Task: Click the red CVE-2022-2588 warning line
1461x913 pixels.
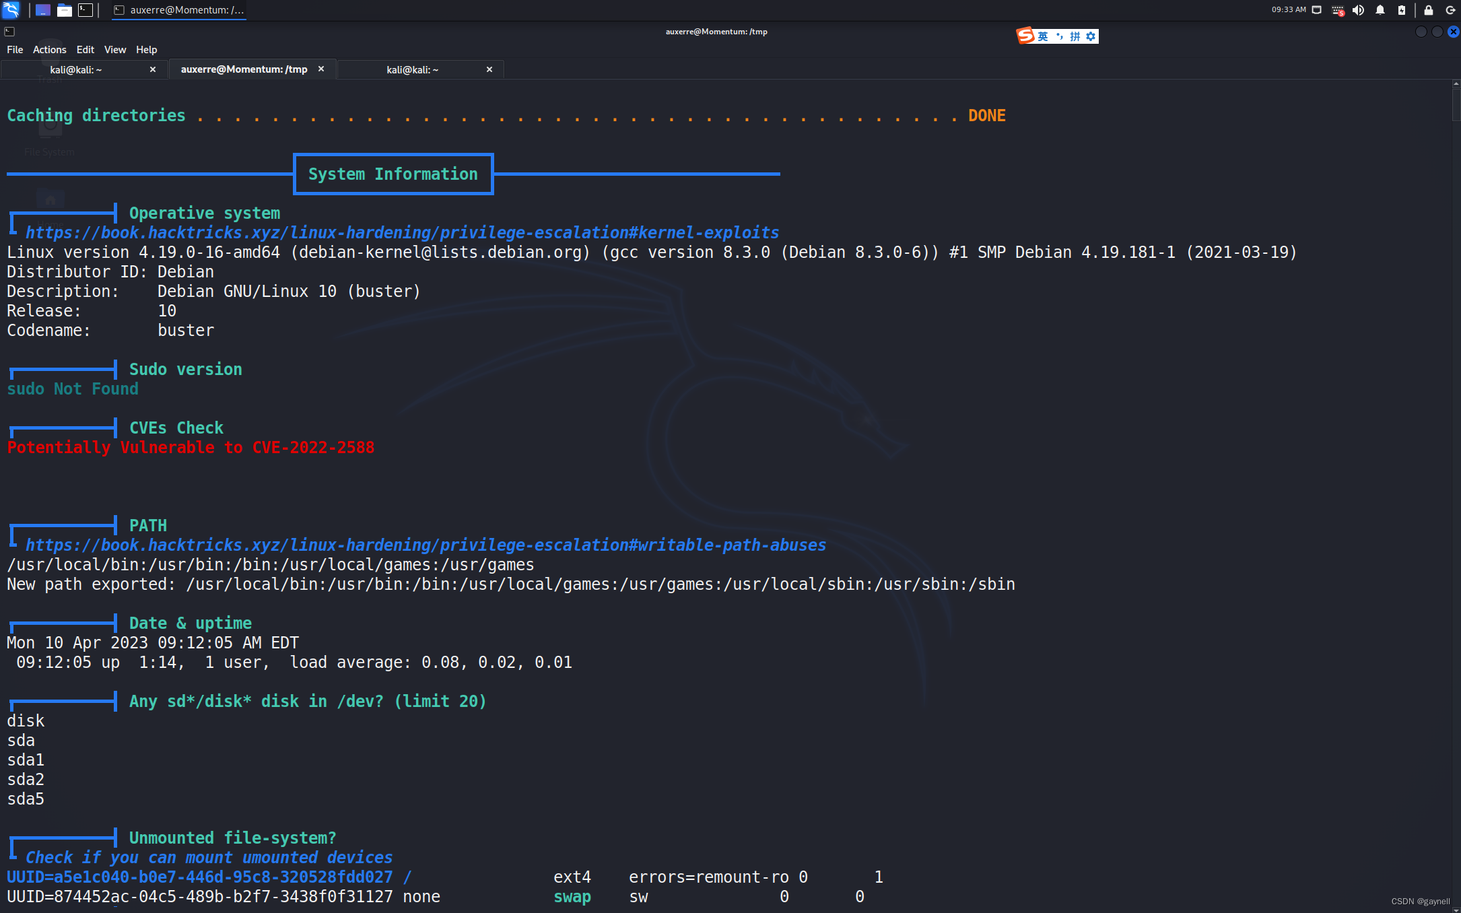Action: (x=191, y=448)
